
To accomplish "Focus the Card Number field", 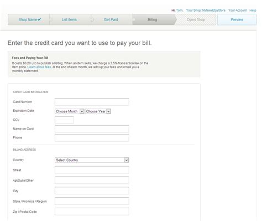I will pos(92,102).
